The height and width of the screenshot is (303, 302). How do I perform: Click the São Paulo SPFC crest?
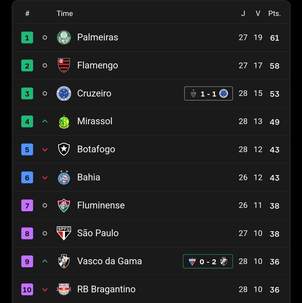click(64, 233)
